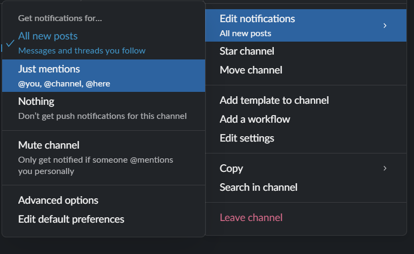Click the @you, @channel, @here description text
The width and height of the screenshot is (414, 254).
[64, 84]
